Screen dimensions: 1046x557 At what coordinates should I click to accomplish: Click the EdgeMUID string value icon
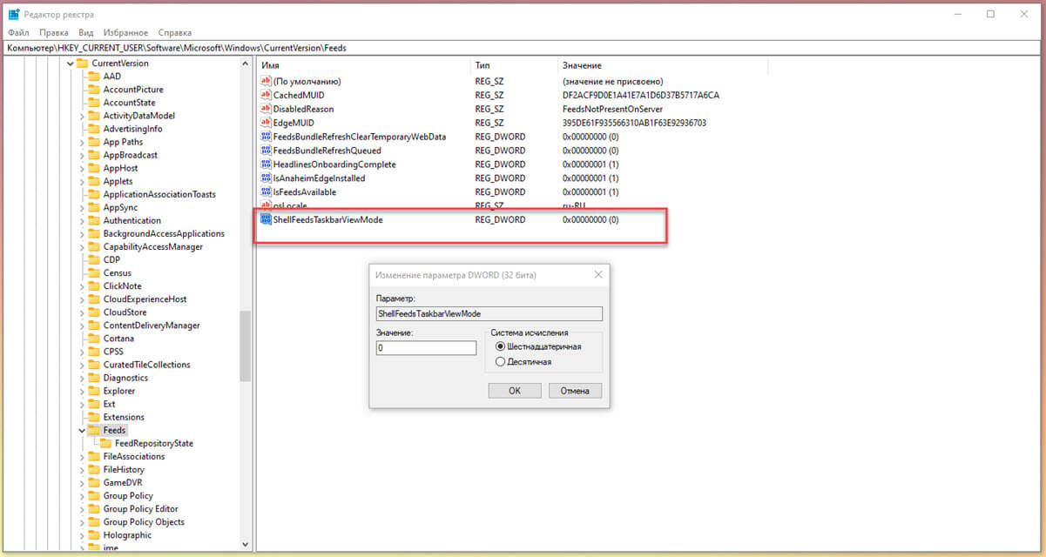tap(267, 123)
